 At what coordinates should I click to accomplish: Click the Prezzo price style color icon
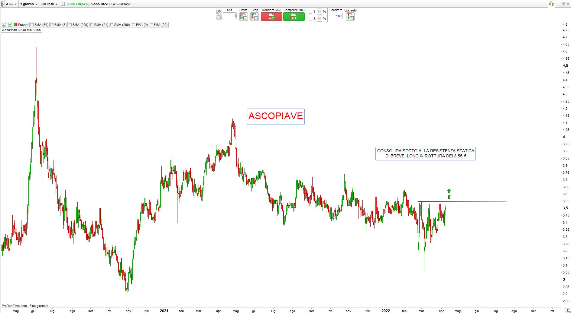coord(16,25)
